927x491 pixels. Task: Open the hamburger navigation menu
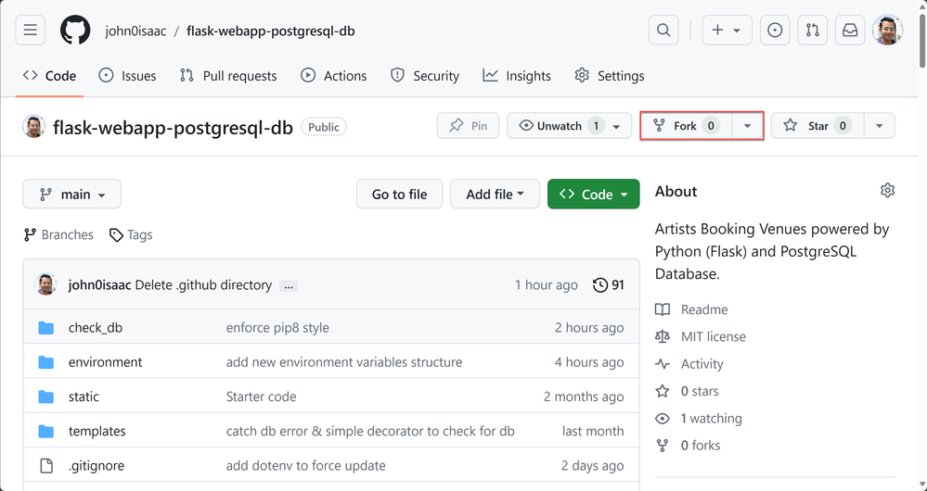(x=30, y=30)
